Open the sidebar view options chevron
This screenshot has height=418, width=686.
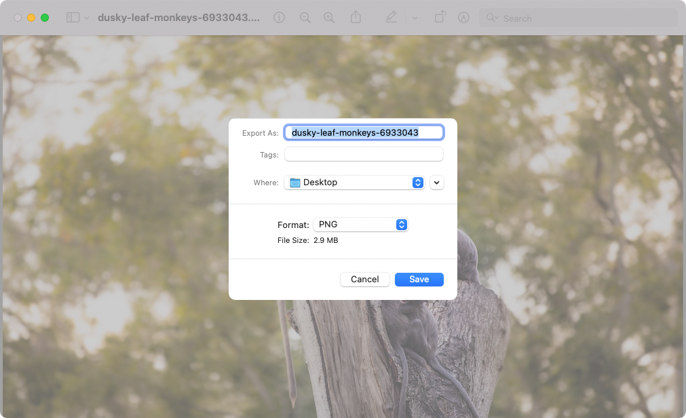87,18
